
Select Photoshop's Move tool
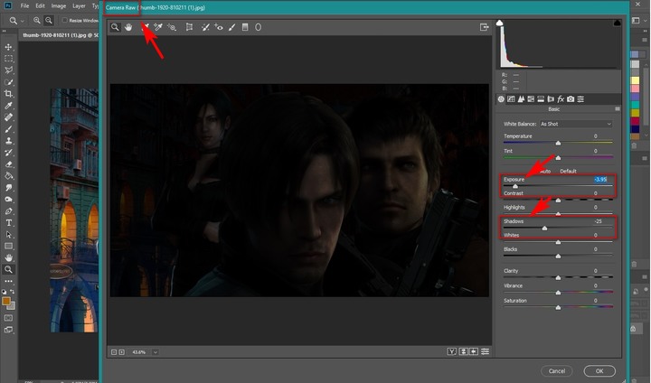8,47
